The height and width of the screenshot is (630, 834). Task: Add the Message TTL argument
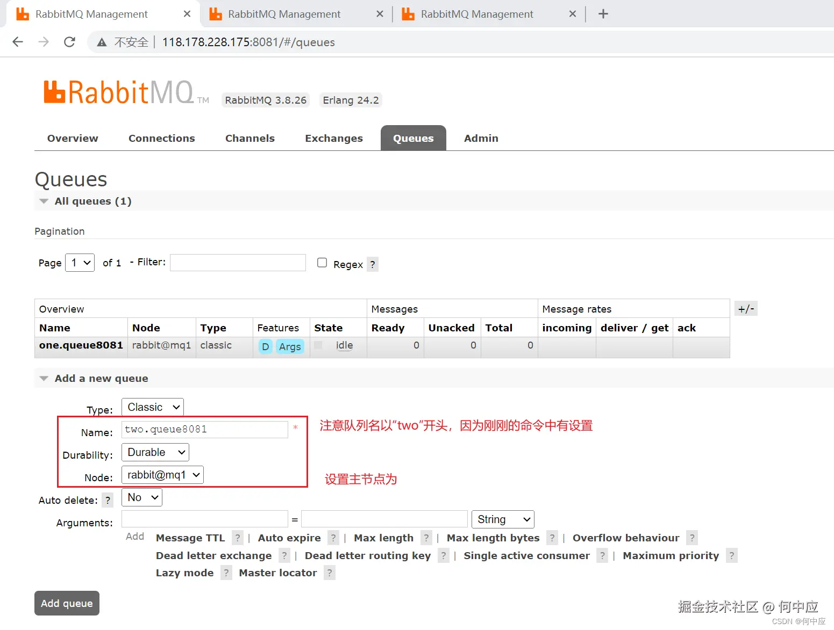(190, 538)
